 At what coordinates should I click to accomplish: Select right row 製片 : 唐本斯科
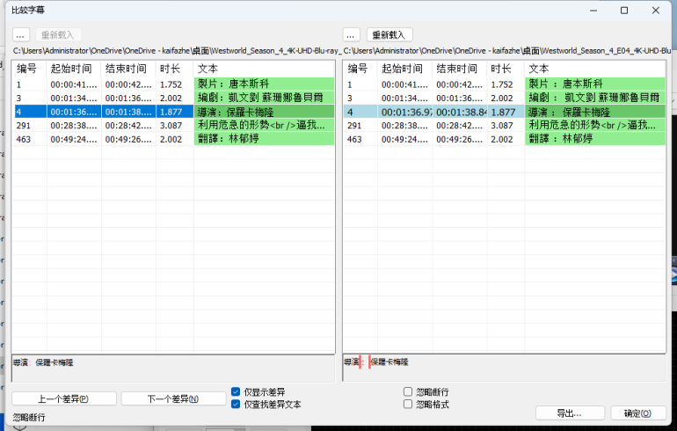point(505,84)
